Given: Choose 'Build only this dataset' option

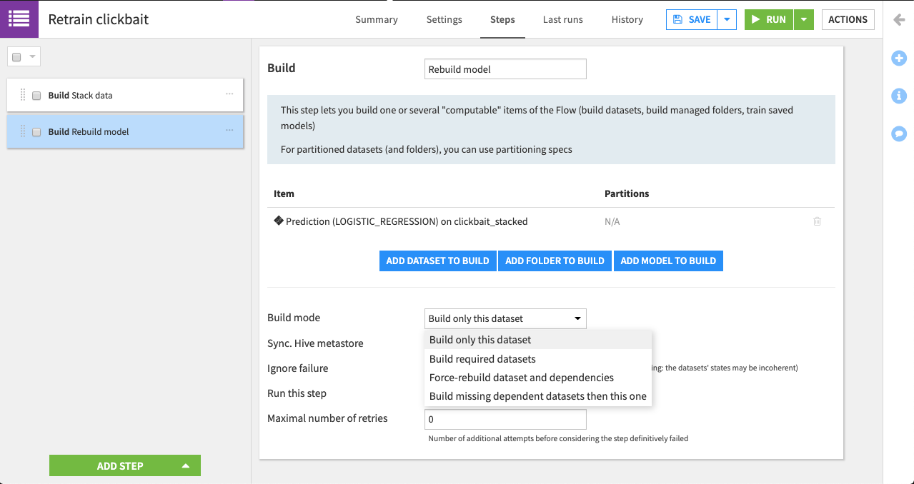Looking at the screenshot, I should pos(538,340).
